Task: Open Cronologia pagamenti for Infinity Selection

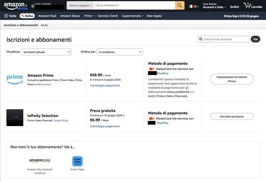Action: tap(105, 126)
